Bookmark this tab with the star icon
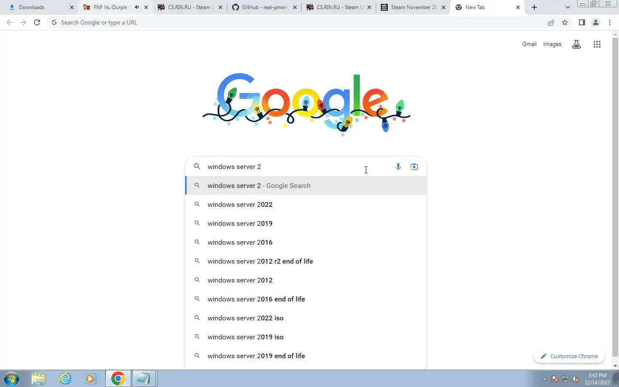Screen dimensions: 619x387 coord(565,22)
